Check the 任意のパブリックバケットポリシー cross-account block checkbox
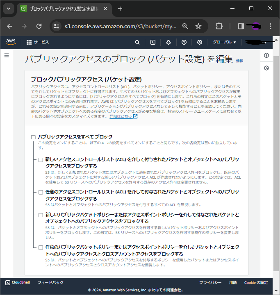Viewport: 280px width, 295px height. coord(41,247)
